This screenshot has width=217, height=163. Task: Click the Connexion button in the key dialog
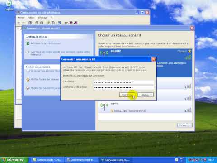(x=127, y=95)
